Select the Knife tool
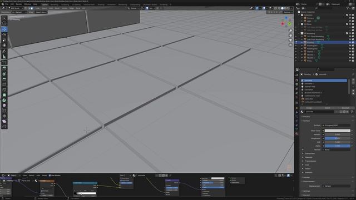 [x=4, y=89]
